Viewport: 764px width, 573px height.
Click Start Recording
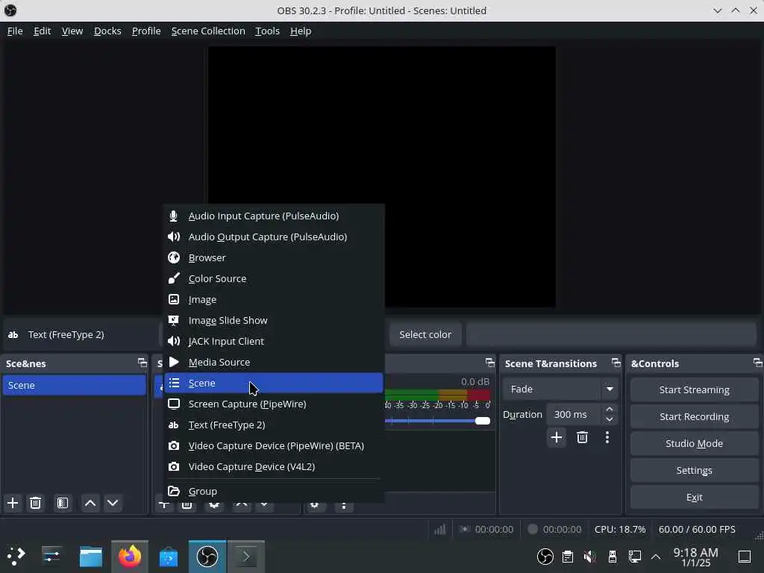[x=695, y=416]
